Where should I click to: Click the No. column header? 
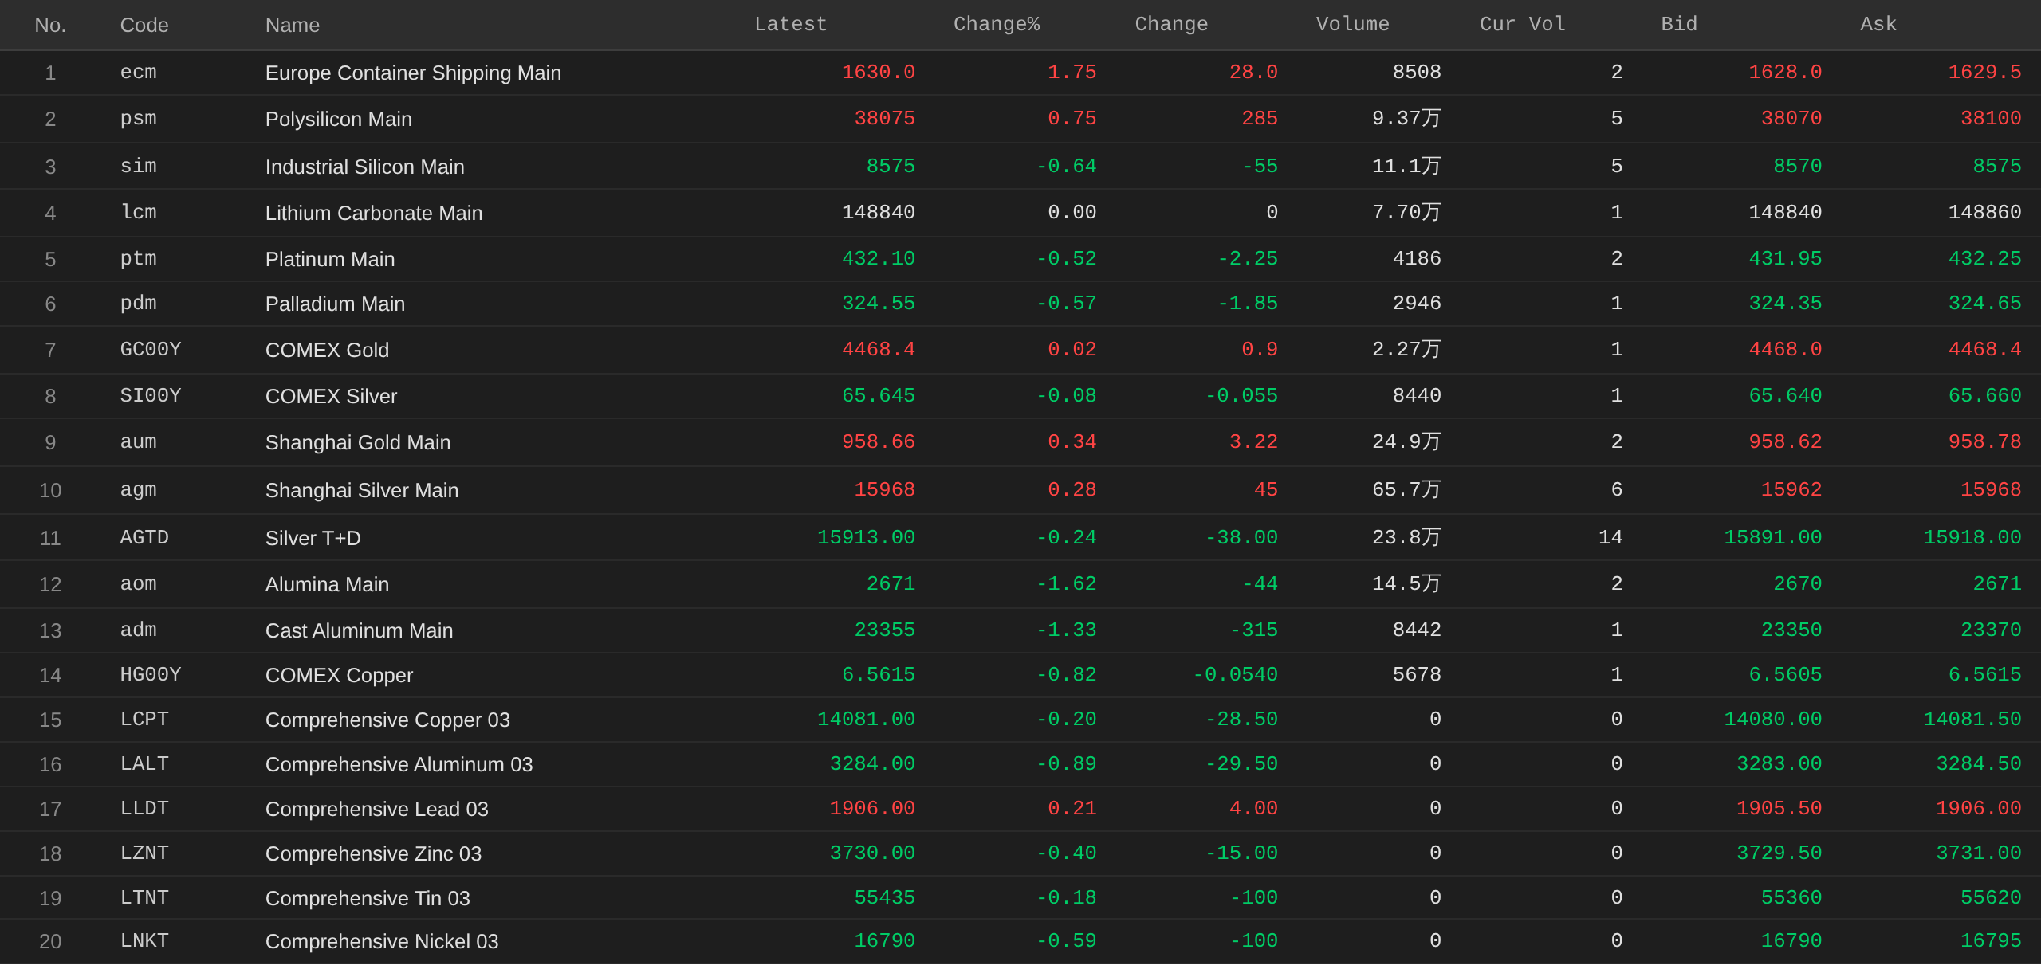click(50, 26)
